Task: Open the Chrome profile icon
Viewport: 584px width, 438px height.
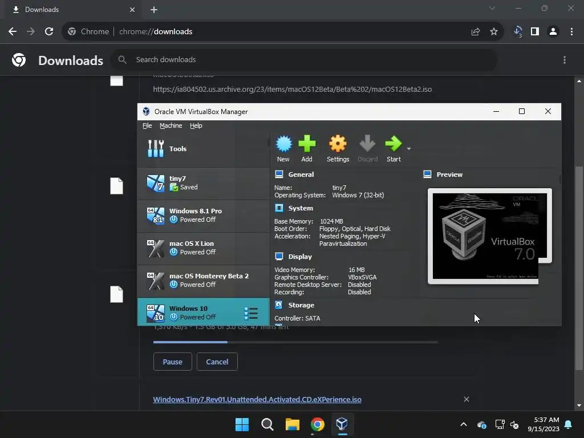Action: point(553,32)
